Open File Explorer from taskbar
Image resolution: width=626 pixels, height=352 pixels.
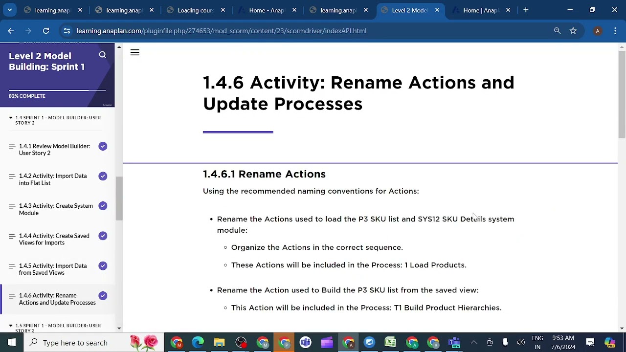point(219,343)
